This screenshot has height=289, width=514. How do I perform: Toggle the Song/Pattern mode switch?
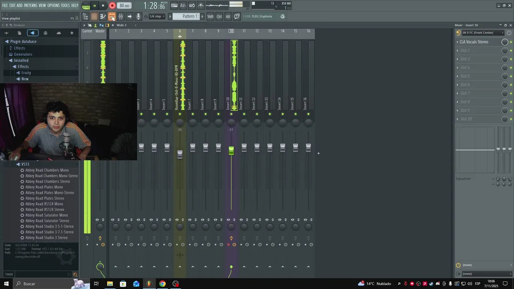pyautogui.click(x=86, y=6)
